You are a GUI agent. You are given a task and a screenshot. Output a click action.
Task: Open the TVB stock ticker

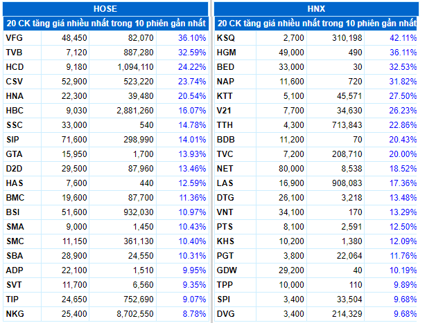pos(14,53)
